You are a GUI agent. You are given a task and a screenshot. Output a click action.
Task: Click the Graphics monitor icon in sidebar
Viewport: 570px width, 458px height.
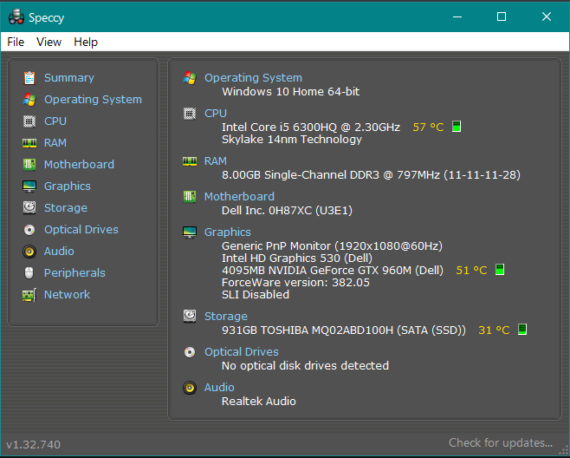coord(29,186)
